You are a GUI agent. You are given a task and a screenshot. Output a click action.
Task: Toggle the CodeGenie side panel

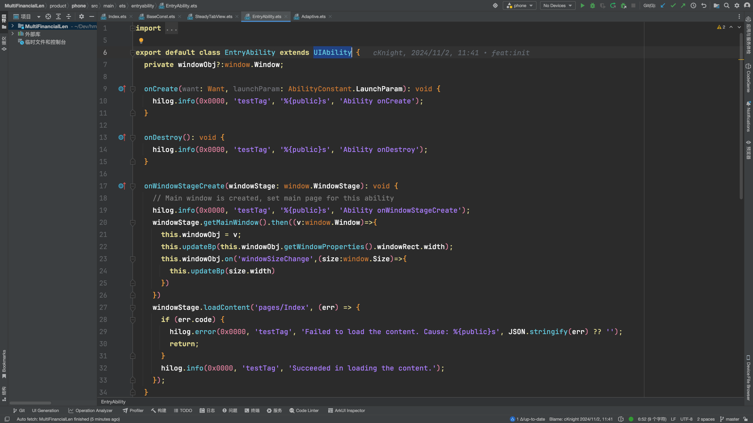pos(748,78)
